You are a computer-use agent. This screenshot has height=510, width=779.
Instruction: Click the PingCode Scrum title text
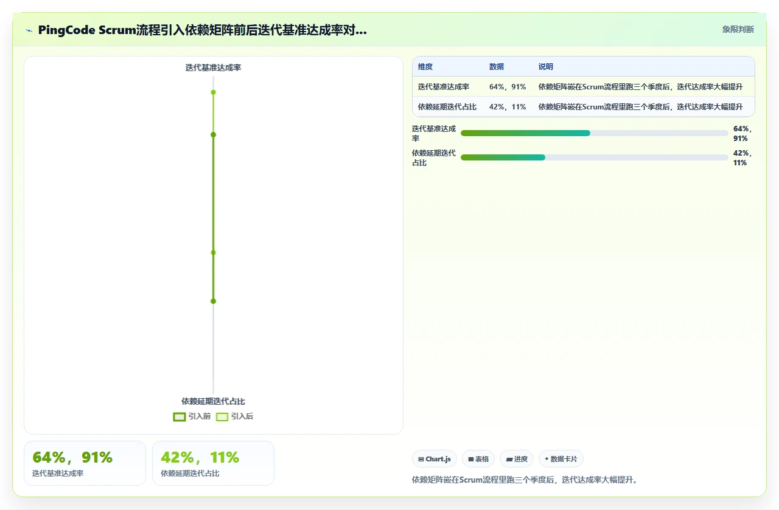click(x=202, y=30)
